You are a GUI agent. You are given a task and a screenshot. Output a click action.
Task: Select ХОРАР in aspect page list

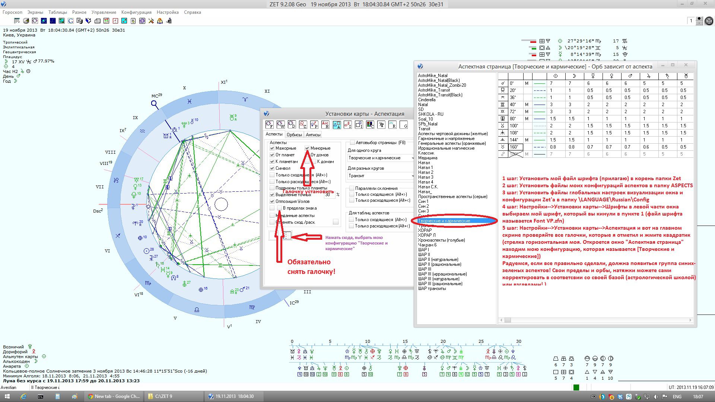point(425,230)
